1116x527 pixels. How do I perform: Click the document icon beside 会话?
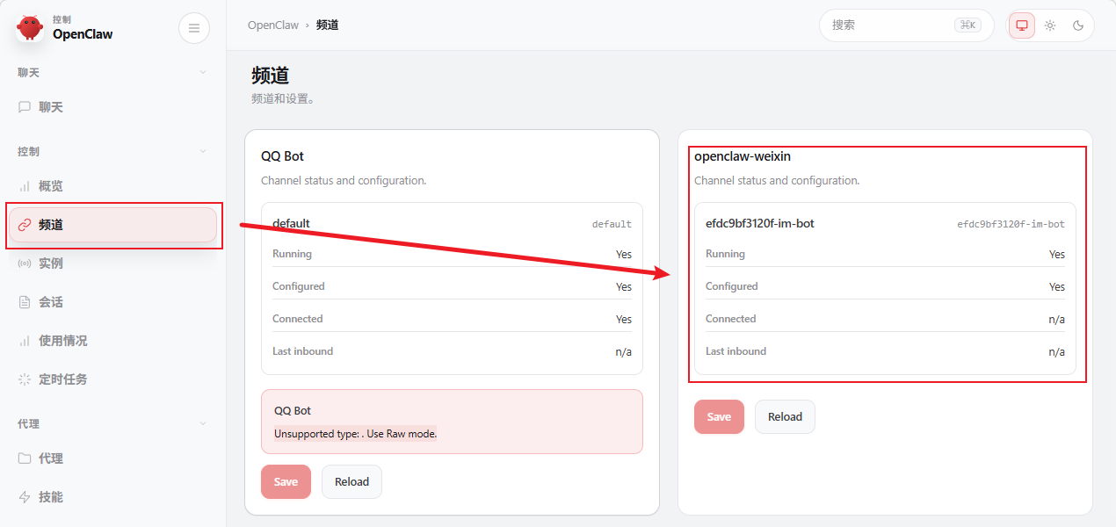(25, 302)
